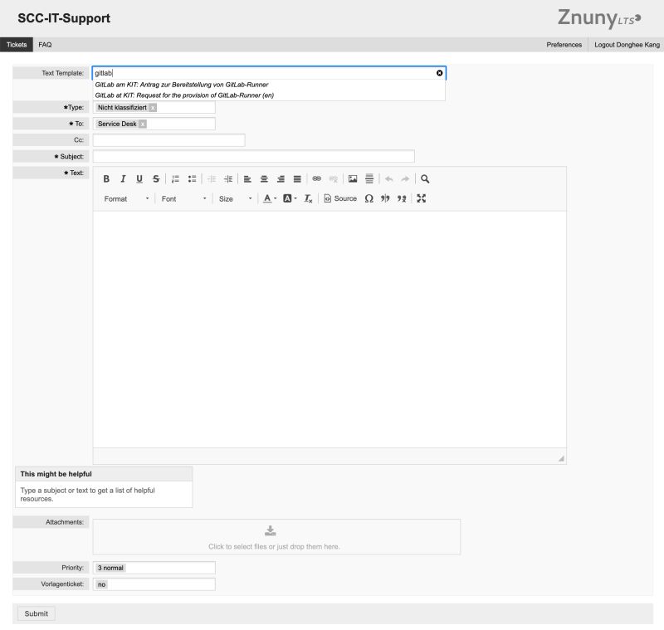The image size is (664, 630).
Task: Submit the ticket
Action: (36, 613)
